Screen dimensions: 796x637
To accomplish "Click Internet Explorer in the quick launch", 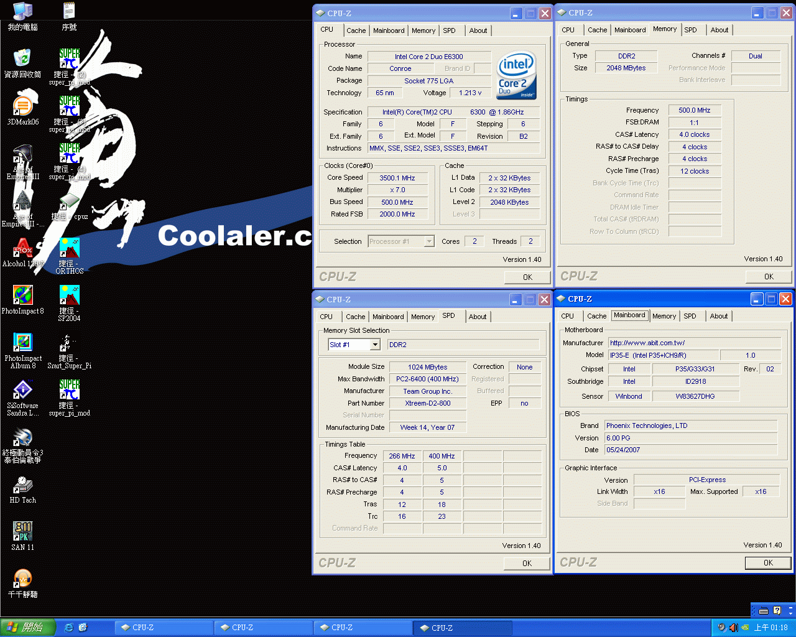I will point(68,627).
